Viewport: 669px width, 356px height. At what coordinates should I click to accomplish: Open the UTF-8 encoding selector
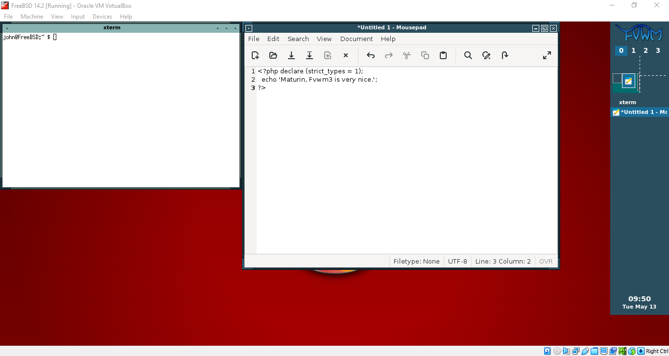coord(457,262)
